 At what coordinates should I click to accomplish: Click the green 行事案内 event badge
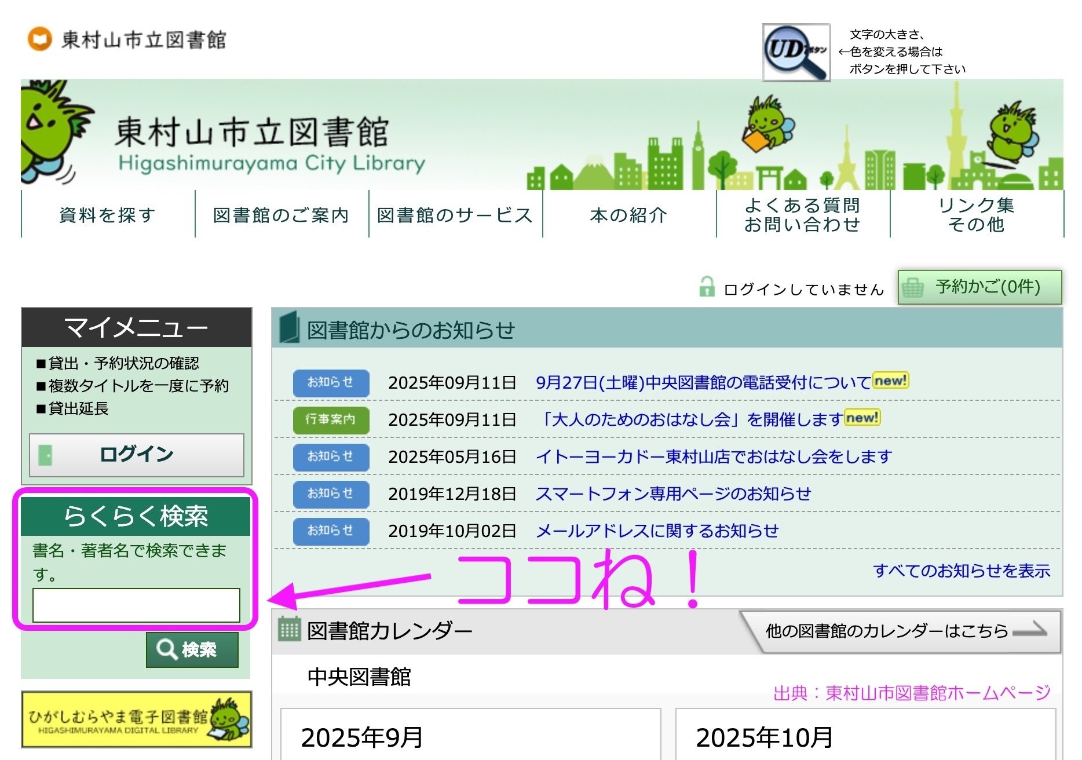pos(330,420)
